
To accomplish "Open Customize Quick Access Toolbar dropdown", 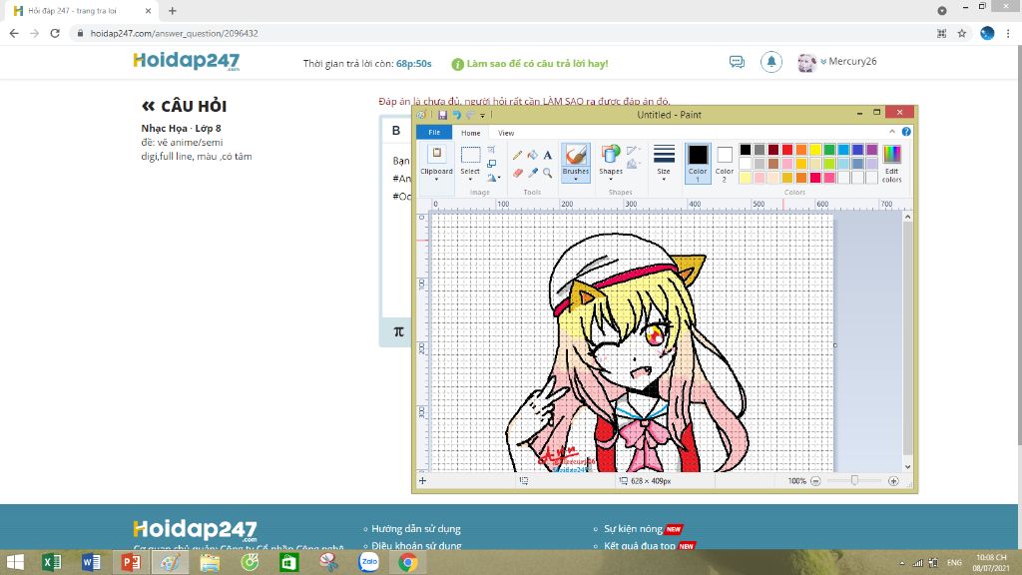I will point(482,116).
